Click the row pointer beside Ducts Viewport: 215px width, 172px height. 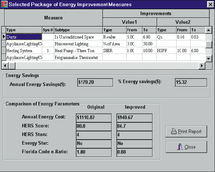[x=4, y=37]
